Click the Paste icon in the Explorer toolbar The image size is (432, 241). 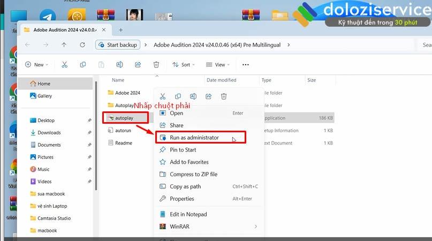coord(101,64)
